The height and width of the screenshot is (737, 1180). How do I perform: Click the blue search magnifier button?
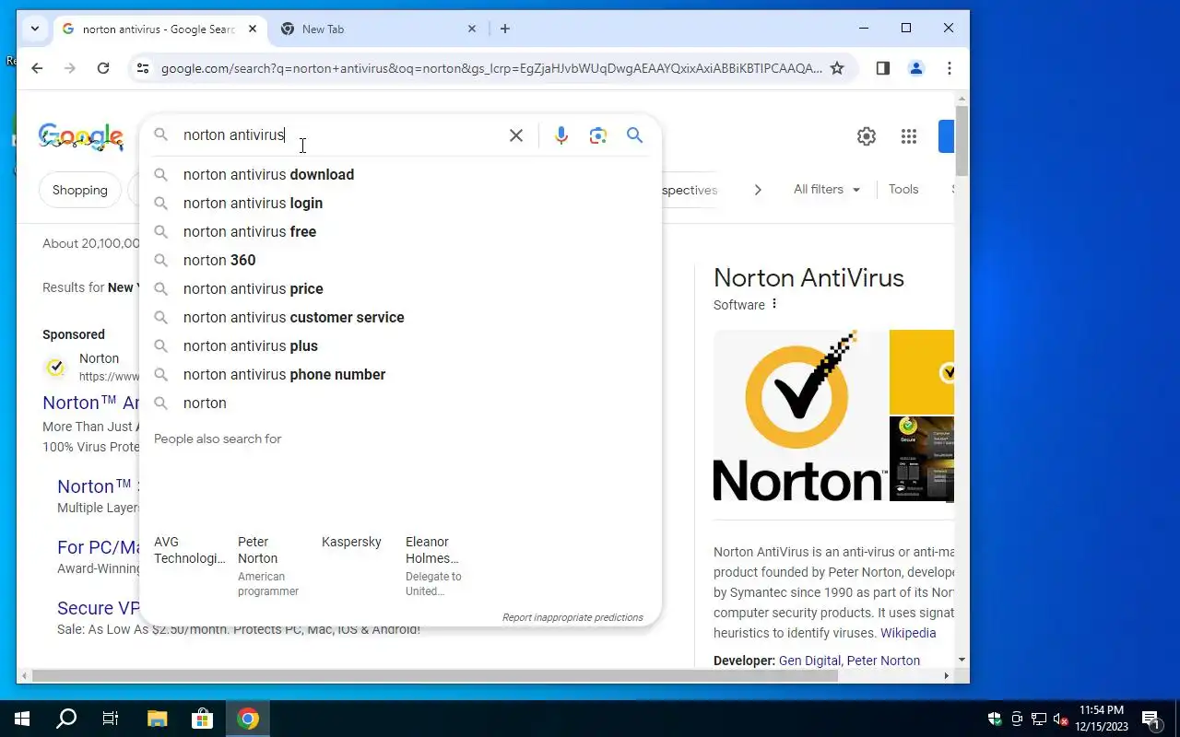click(634, 135)
